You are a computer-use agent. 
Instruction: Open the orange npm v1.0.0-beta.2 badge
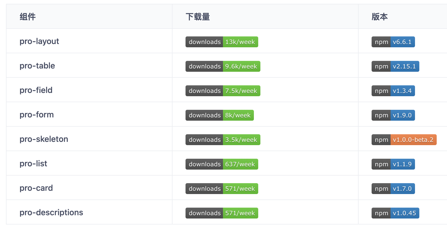pos(404,140)
